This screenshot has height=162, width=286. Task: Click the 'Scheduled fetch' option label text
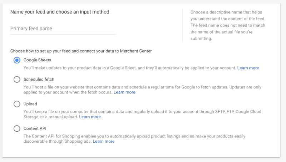[39, 79]
